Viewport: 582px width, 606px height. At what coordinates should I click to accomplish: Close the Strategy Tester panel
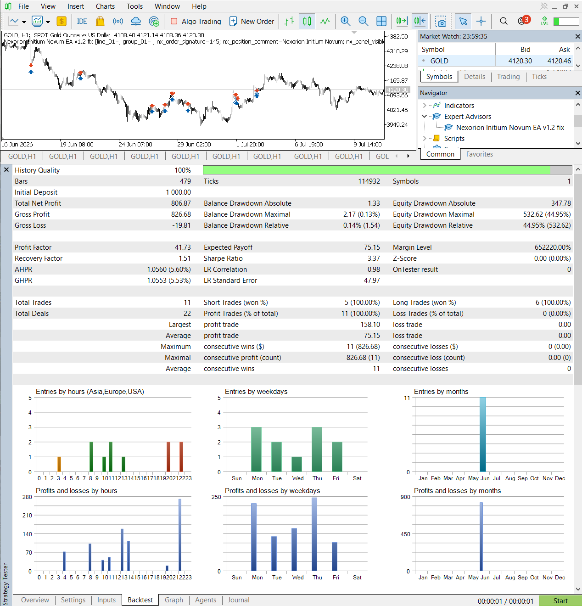point(6,170)
